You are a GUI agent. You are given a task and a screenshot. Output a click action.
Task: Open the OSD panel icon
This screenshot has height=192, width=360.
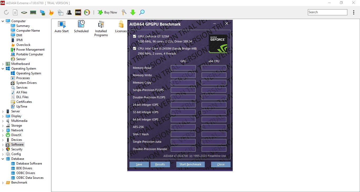[78, 12]
